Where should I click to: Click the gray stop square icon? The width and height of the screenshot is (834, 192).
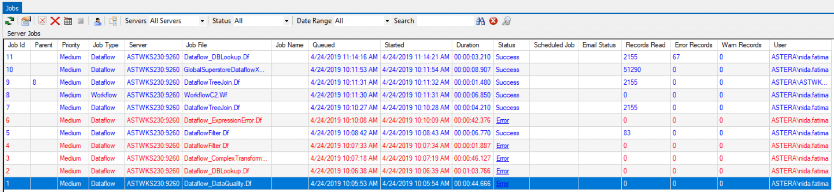click(80, 21)
